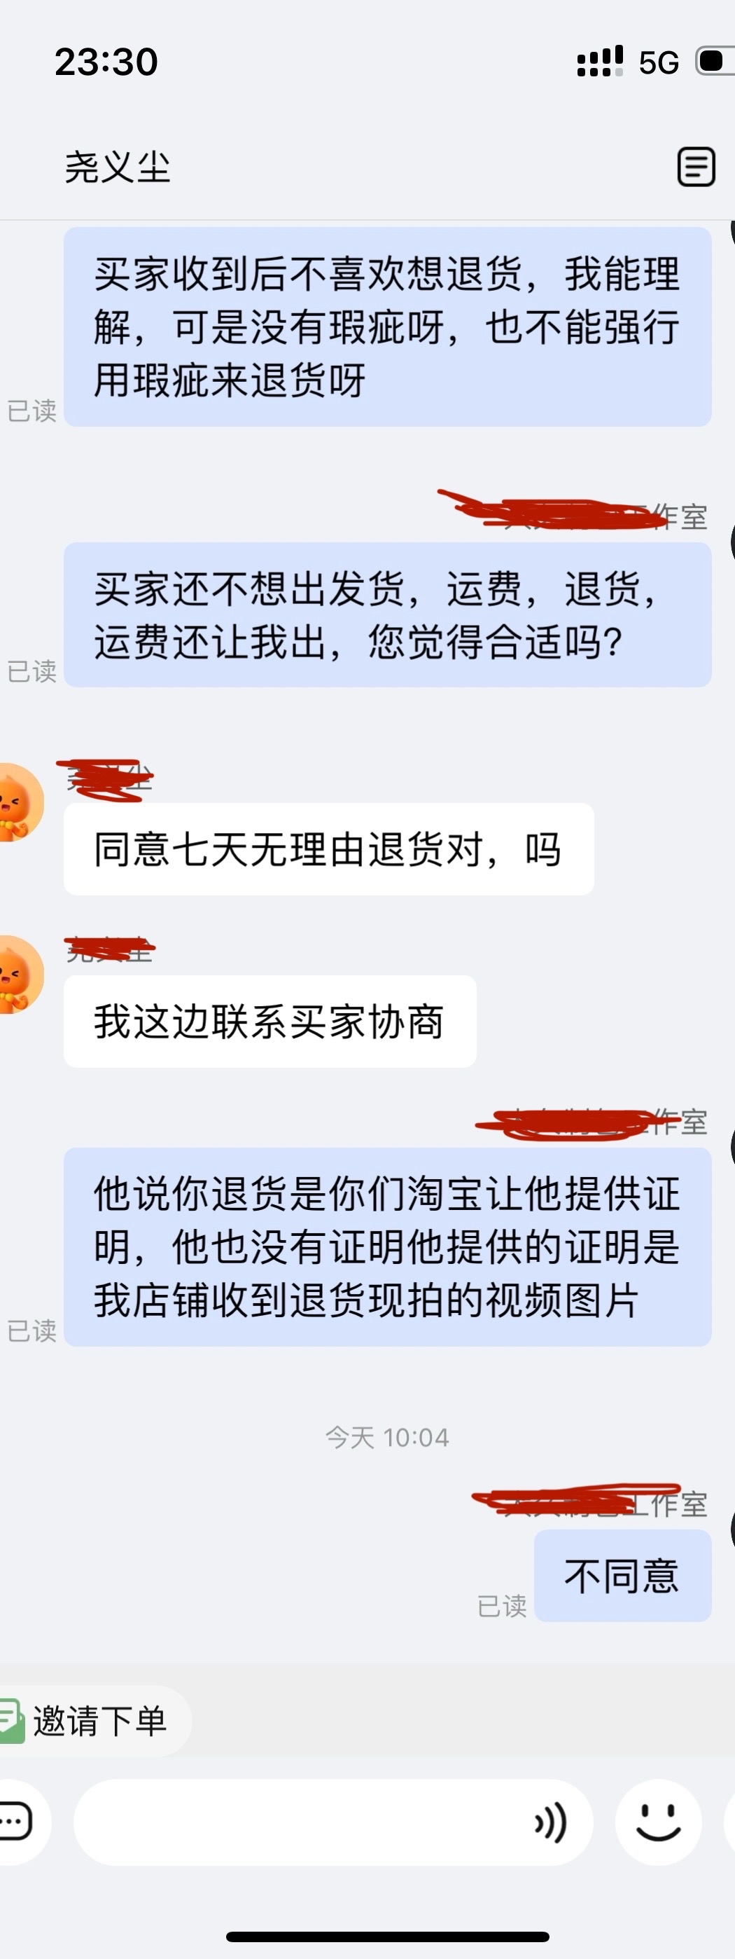This screenshot has width=735, height=1959.
Task: Tap the quick phrases bubble icon
Action: click(17, 1822)
